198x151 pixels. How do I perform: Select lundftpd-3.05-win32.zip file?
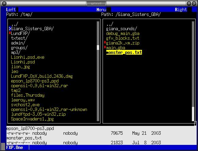point(38,114)
